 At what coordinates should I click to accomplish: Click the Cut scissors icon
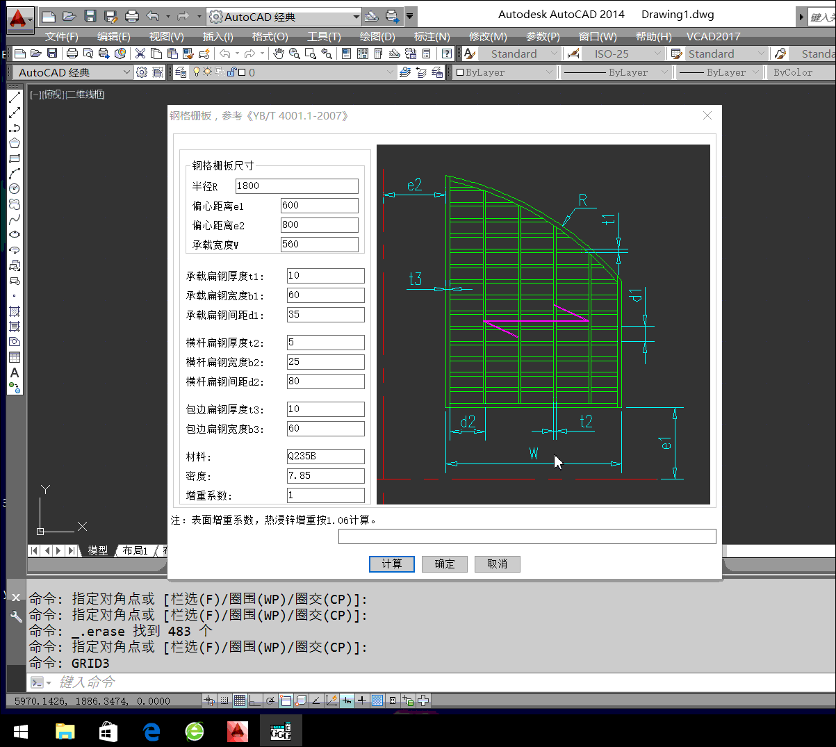pos(140,54)
